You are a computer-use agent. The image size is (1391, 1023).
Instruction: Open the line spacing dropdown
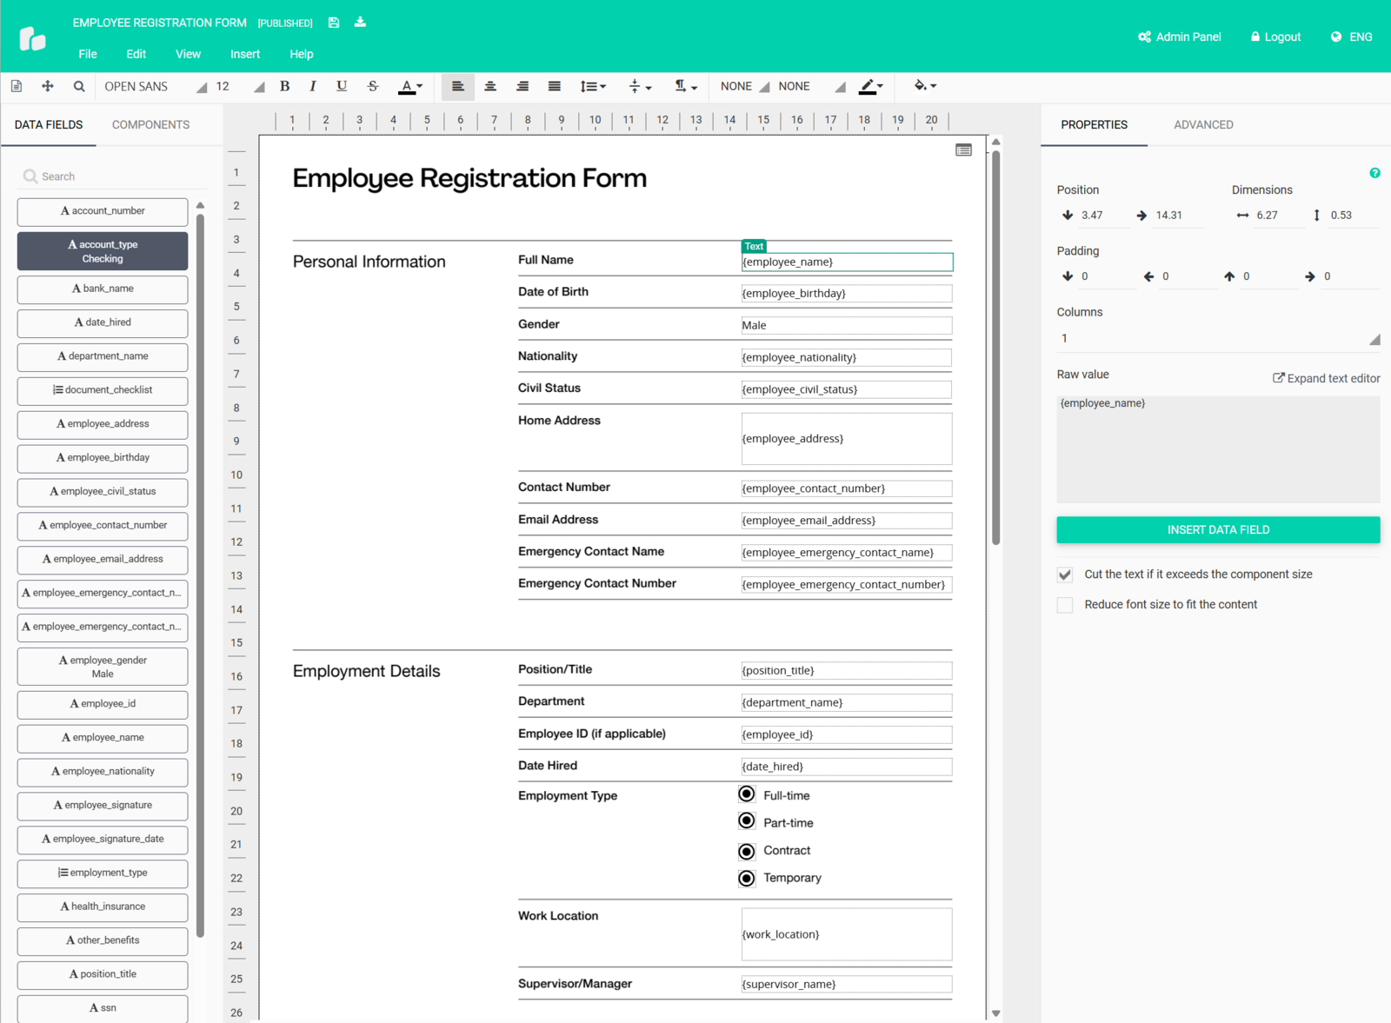(593, 86)
